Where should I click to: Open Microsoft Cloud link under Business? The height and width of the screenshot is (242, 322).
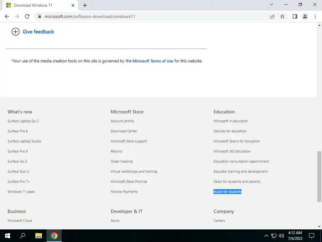[20, 221]
